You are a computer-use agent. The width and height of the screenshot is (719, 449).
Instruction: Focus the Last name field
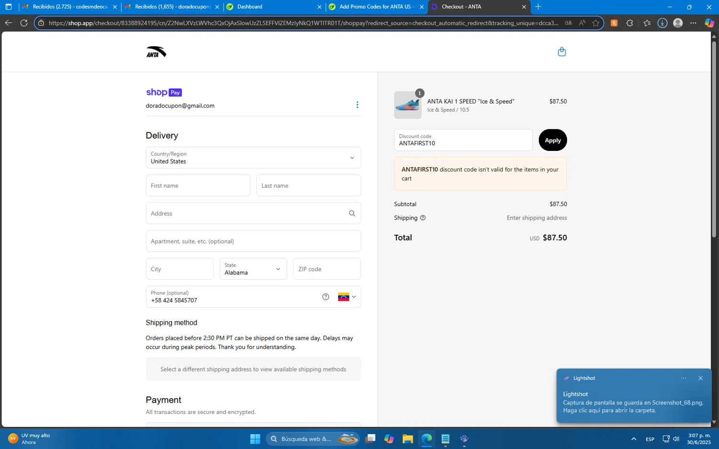[309, 185]
